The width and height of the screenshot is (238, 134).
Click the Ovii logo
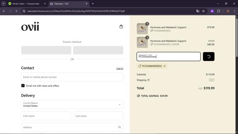point(30,26)
